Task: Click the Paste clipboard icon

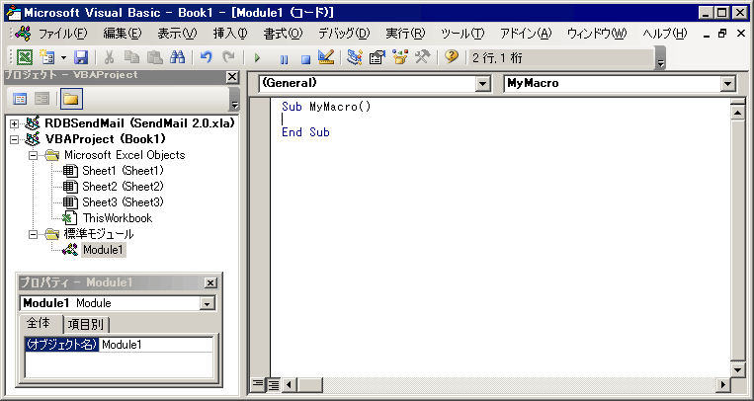Action: coord(154,57)
